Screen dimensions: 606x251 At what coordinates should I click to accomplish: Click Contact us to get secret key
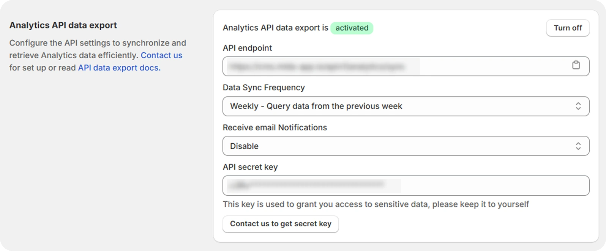[281, 224]
